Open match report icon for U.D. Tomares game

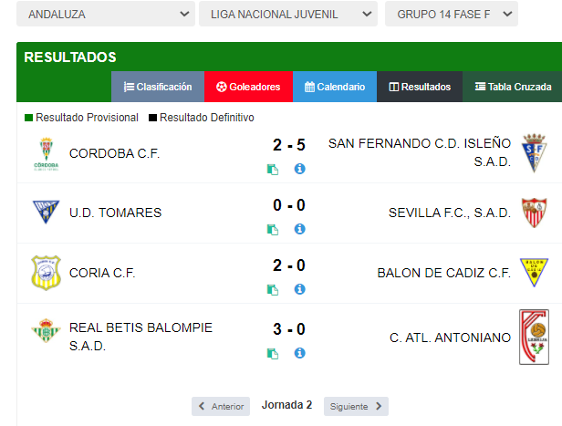pos(273,229)
